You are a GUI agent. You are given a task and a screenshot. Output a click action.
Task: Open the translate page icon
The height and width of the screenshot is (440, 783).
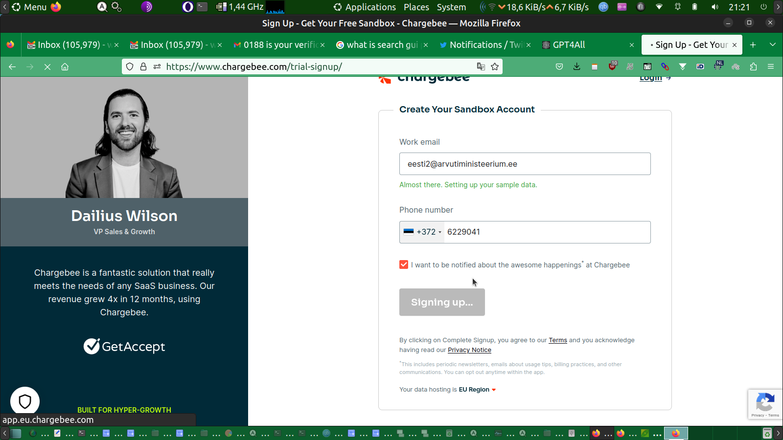click(481, 66)
